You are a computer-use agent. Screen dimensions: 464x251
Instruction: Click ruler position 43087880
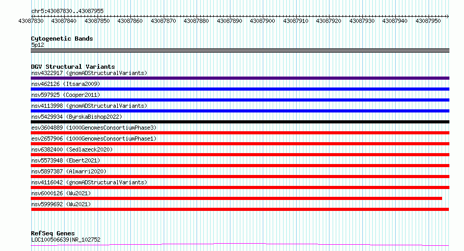point(196,21)
